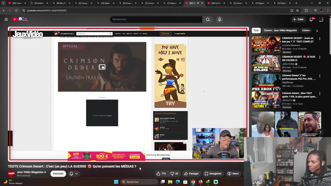Open Task View on taskbar
The height and width of the screenshot is (186, 331).
163,182
